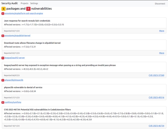The height and width of the screenshot is (129, 168).
Task: Click More on the Solr credentials vulnerability
Action: coord(162,31)
